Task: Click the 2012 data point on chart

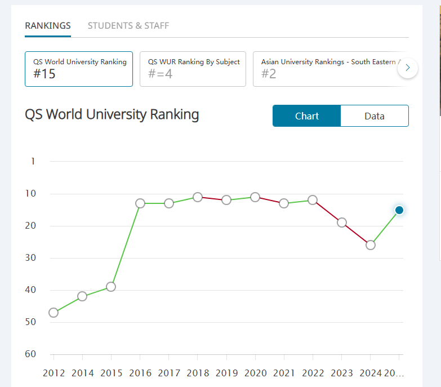Action: (x=54, y=313)
